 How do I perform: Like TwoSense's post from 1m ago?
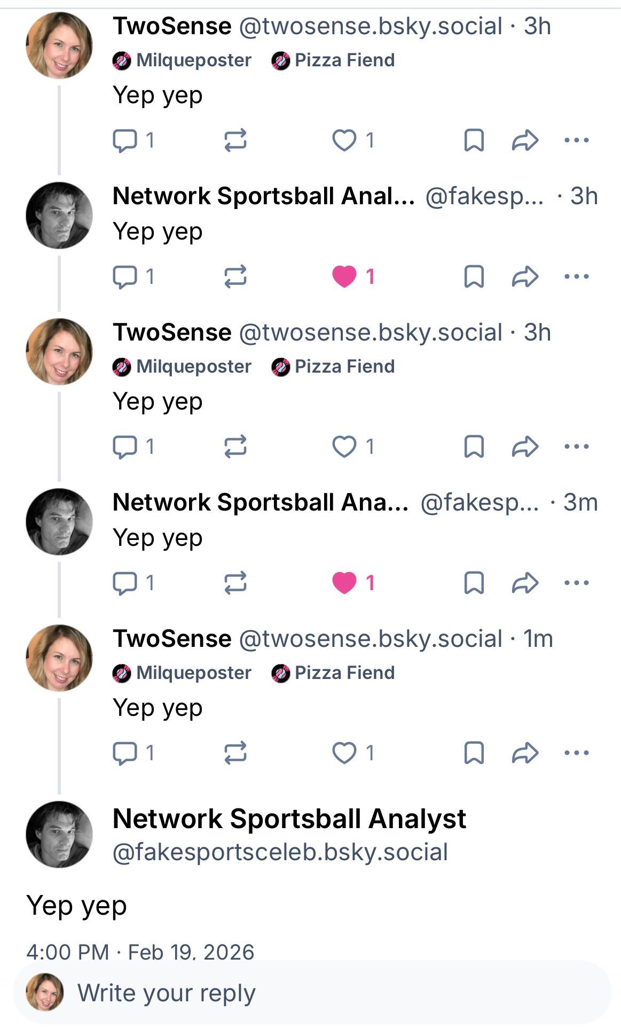coord(344,753)
